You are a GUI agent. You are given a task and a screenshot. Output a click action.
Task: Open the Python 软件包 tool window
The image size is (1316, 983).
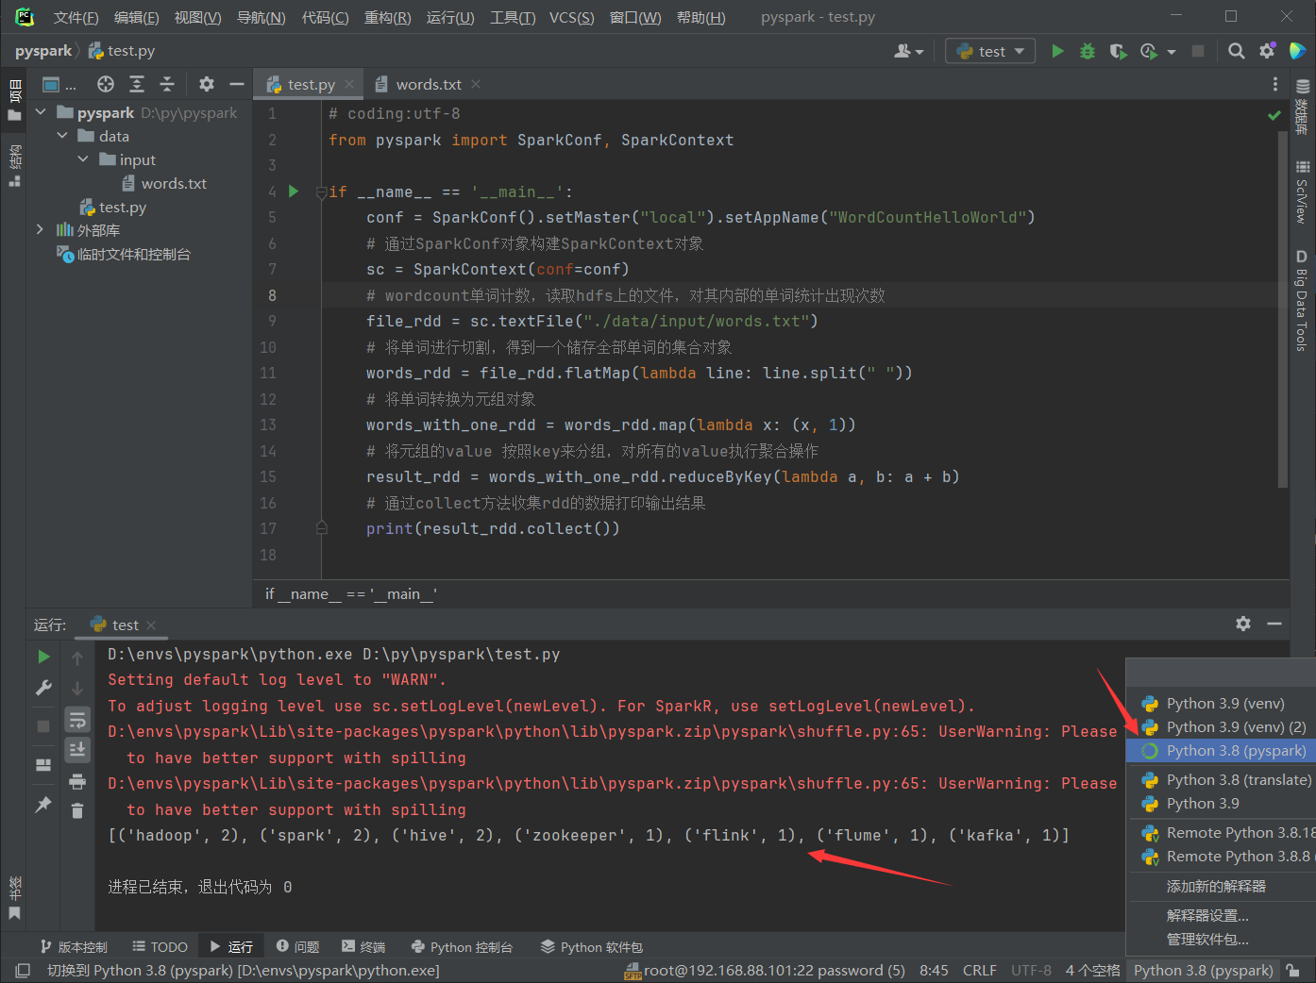(x=592, y=946)
